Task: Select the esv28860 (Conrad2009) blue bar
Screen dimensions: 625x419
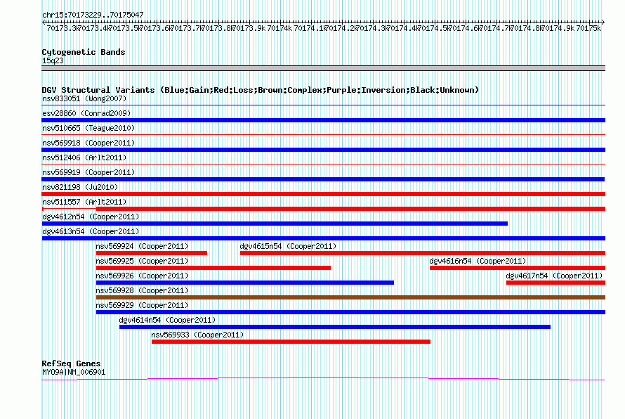Action: 323,120
